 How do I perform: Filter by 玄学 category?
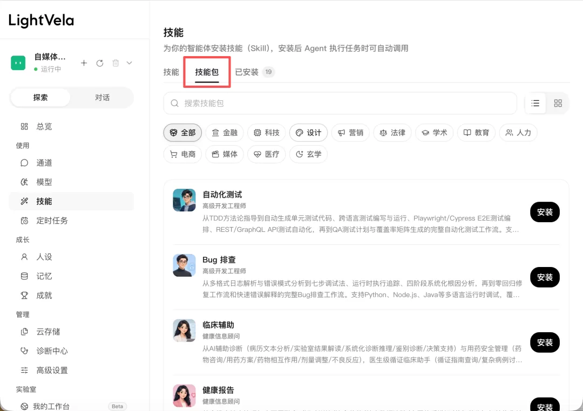[x=309, y=154]
